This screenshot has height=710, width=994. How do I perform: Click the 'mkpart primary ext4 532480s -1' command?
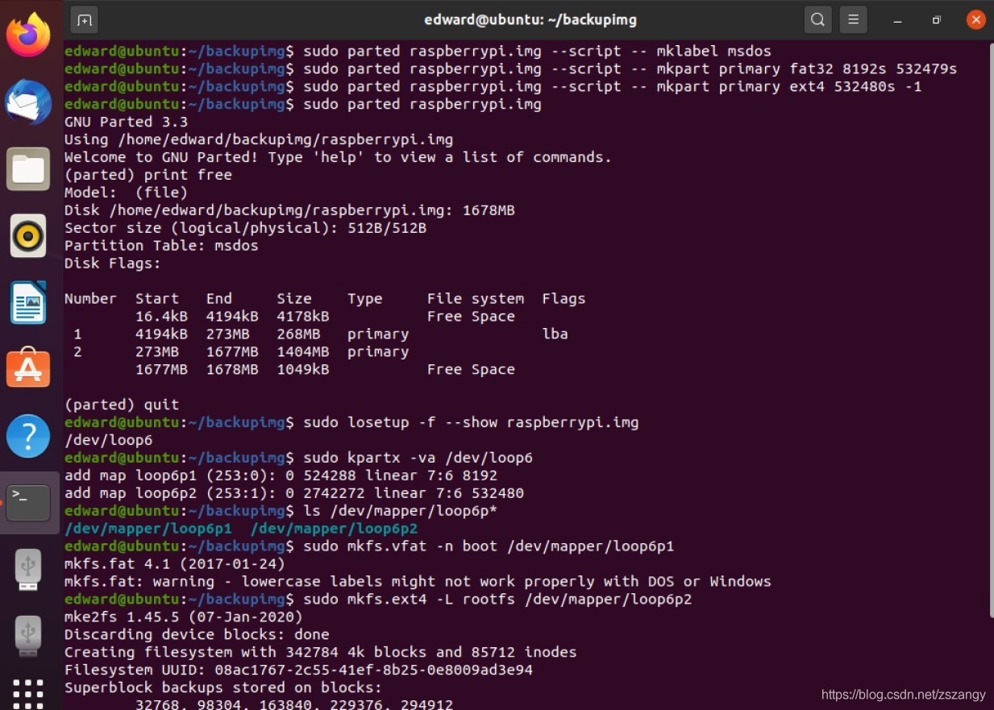click(613, 86)
